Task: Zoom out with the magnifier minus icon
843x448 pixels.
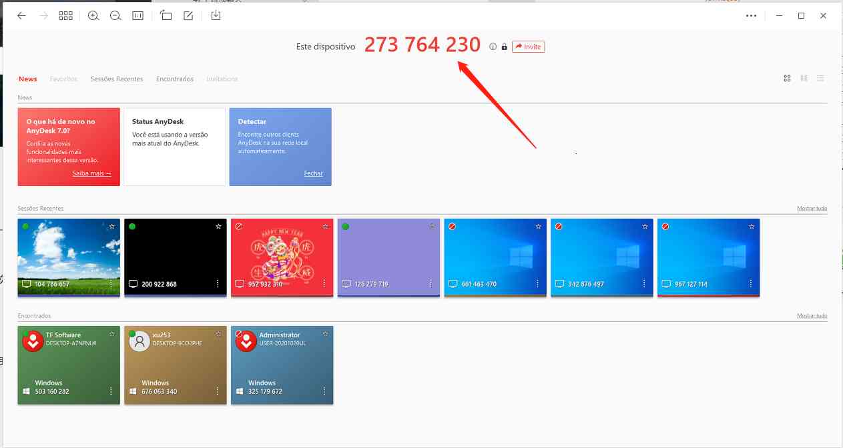Action: pos(115,15)
